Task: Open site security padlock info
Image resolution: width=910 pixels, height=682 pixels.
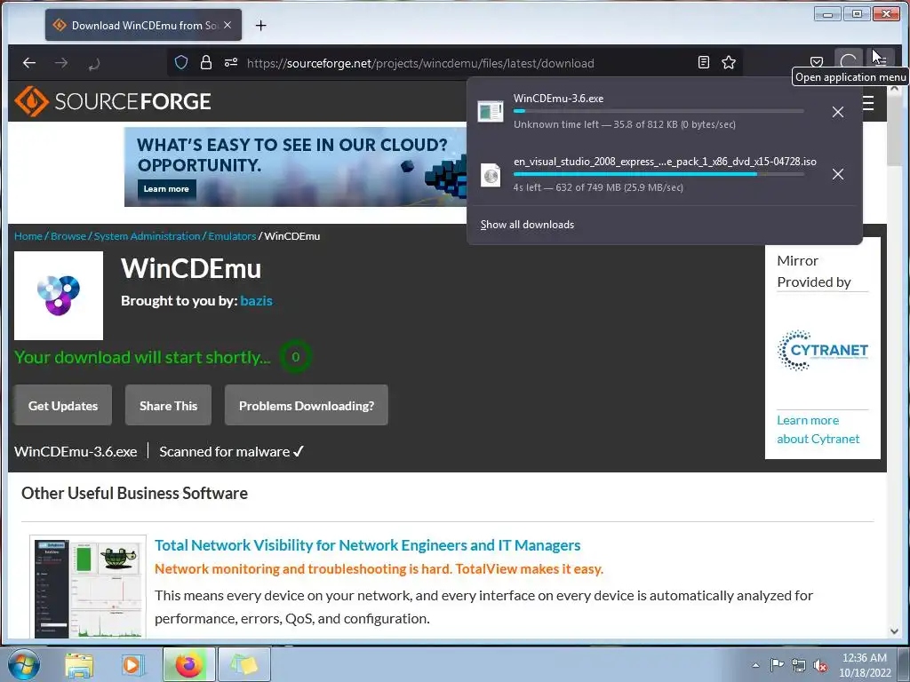Action: coord(205,63)
